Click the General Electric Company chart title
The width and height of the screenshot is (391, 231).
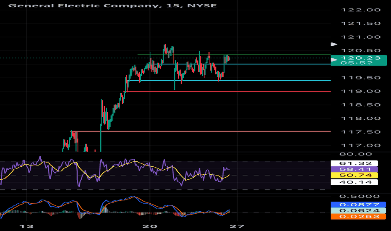pyautogui.click(x=112, y=5)
